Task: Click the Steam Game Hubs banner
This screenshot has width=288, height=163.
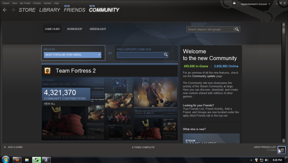Action: coord(211,138)
